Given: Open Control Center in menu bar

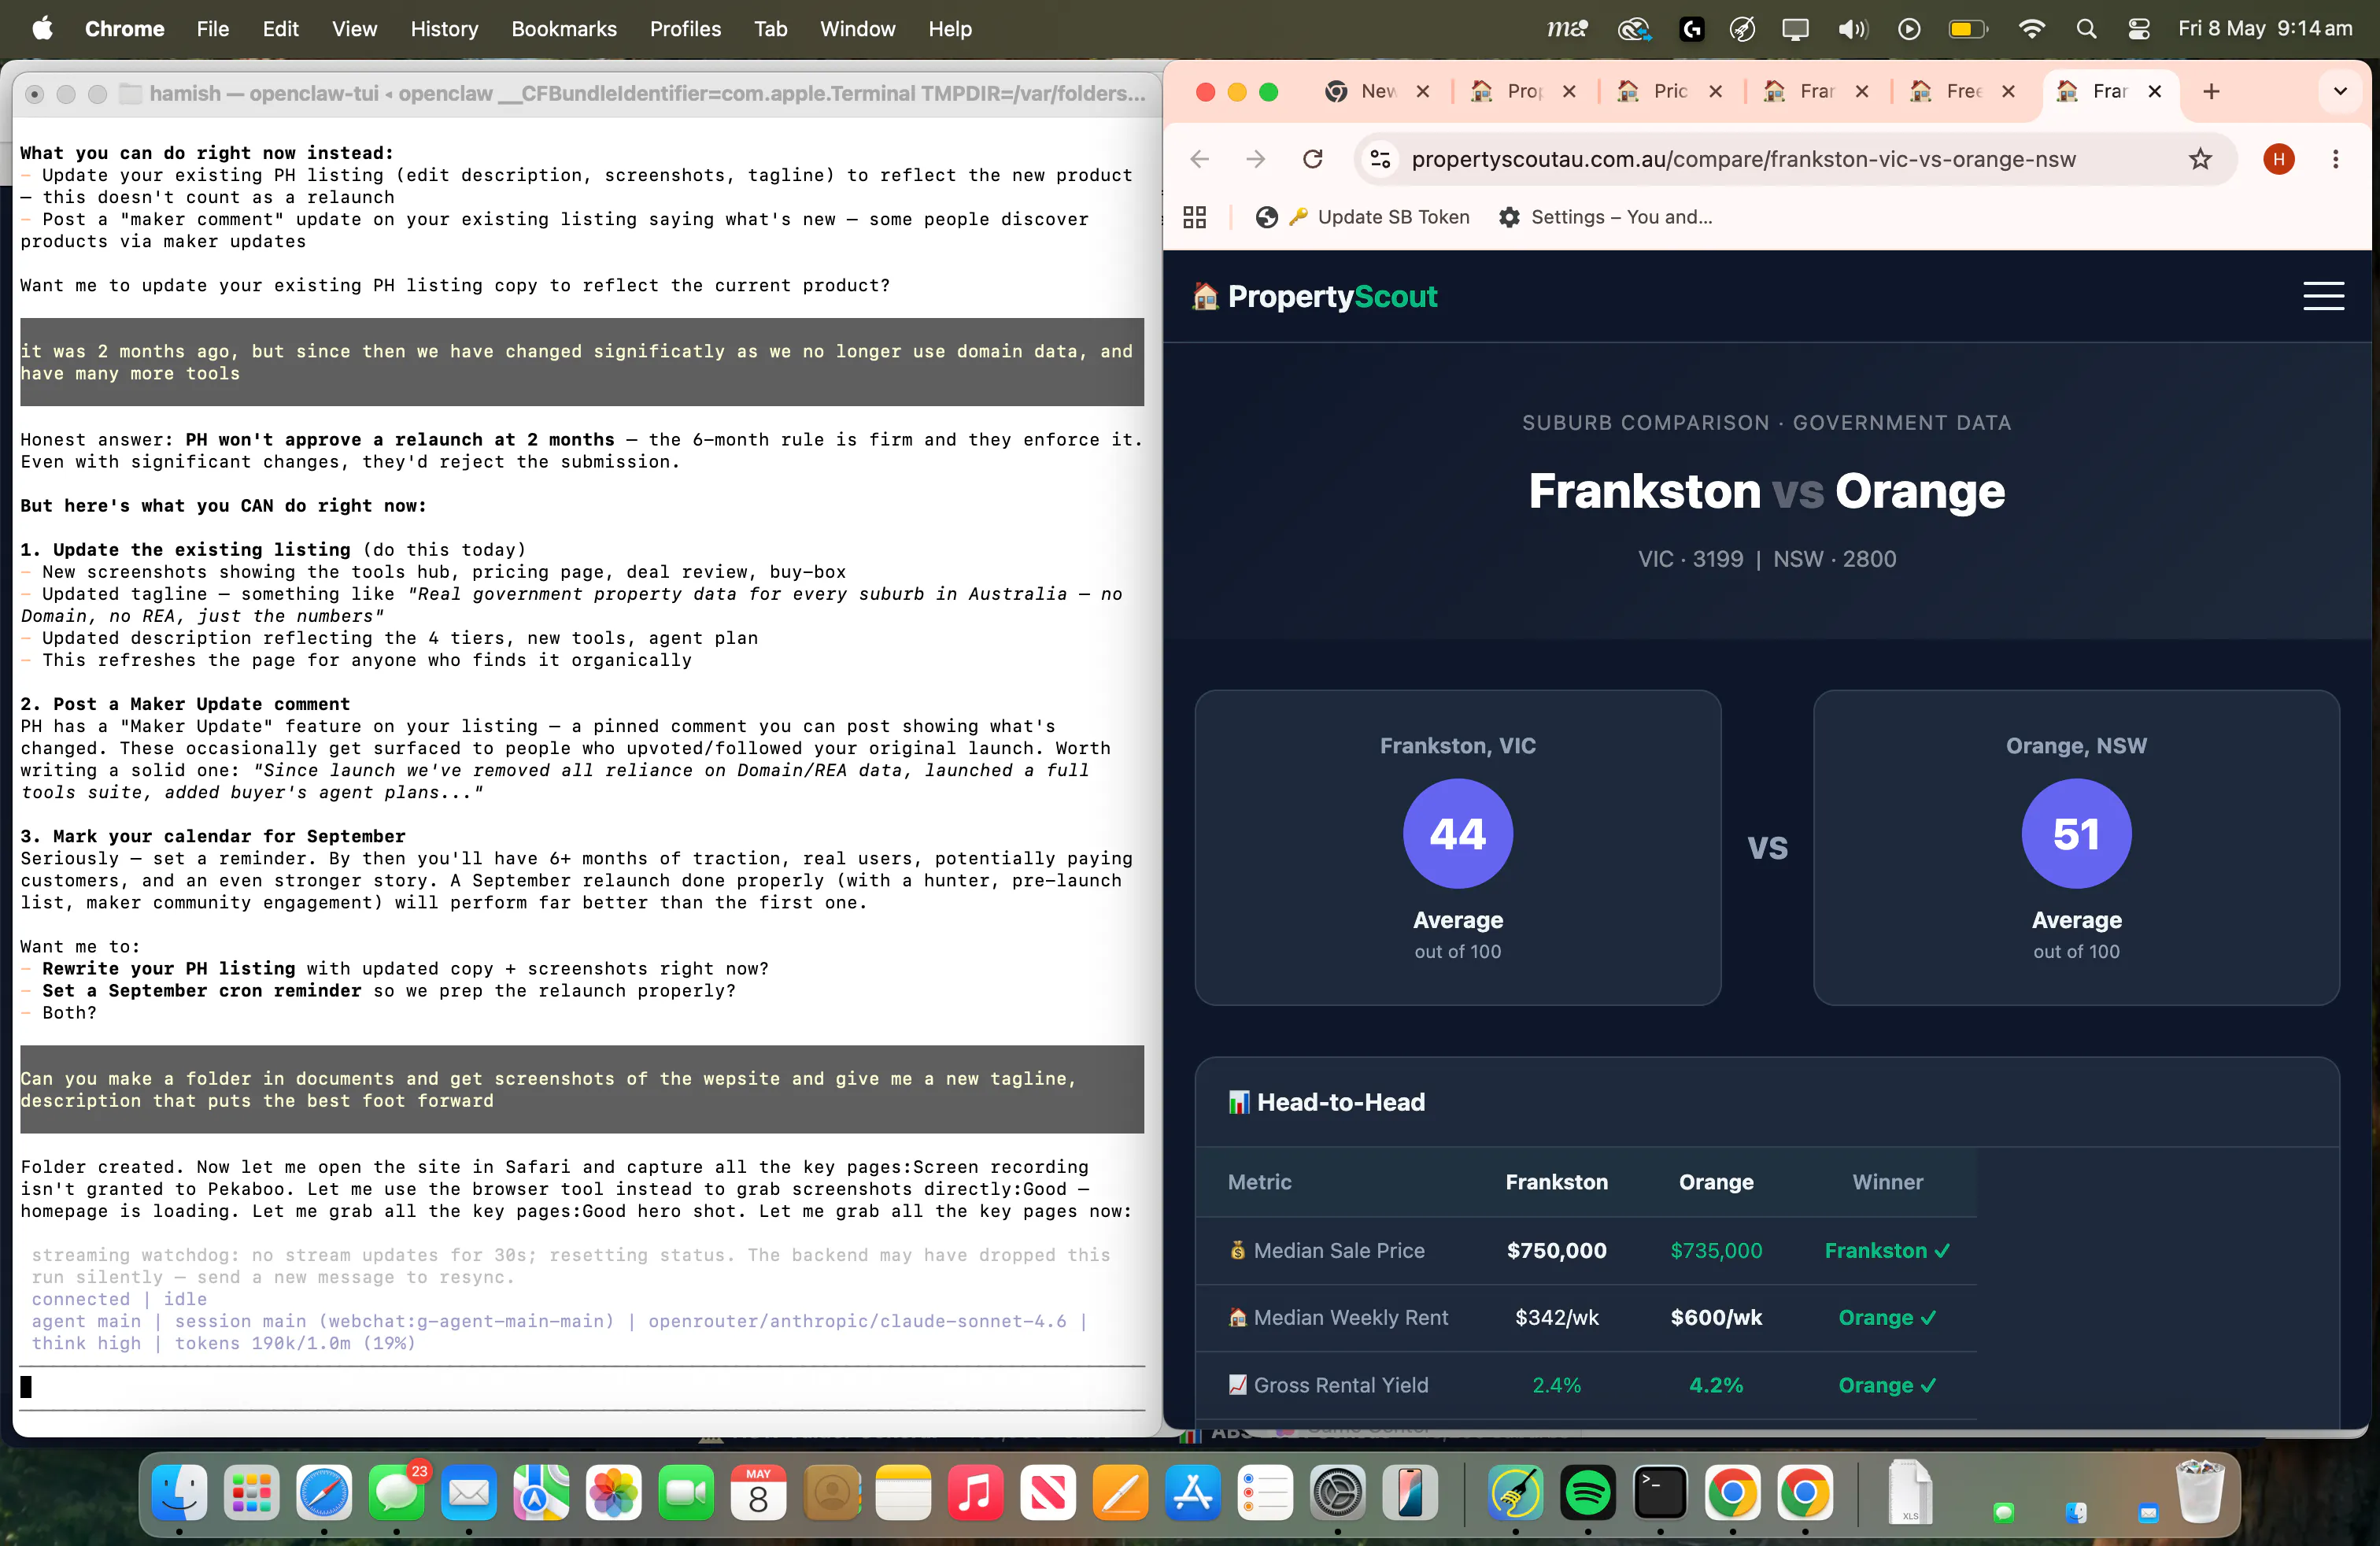Looking at the screenshot, I should click(x=2139, y=29).
